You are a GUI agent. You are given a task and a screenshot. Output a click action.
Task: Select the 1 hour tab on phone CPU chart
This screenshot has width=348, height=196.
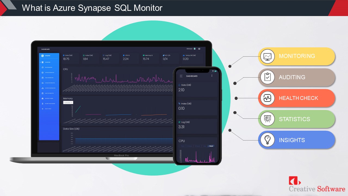[x=182, y=146]
